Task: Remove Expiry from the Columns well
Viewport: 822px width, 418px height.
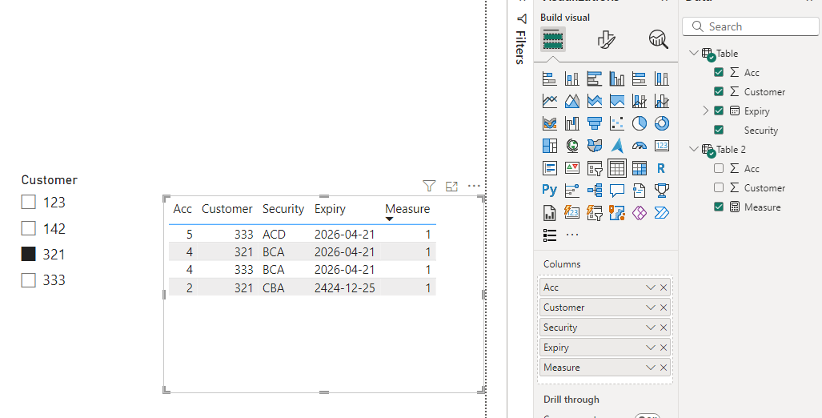Action: [664, 348]
